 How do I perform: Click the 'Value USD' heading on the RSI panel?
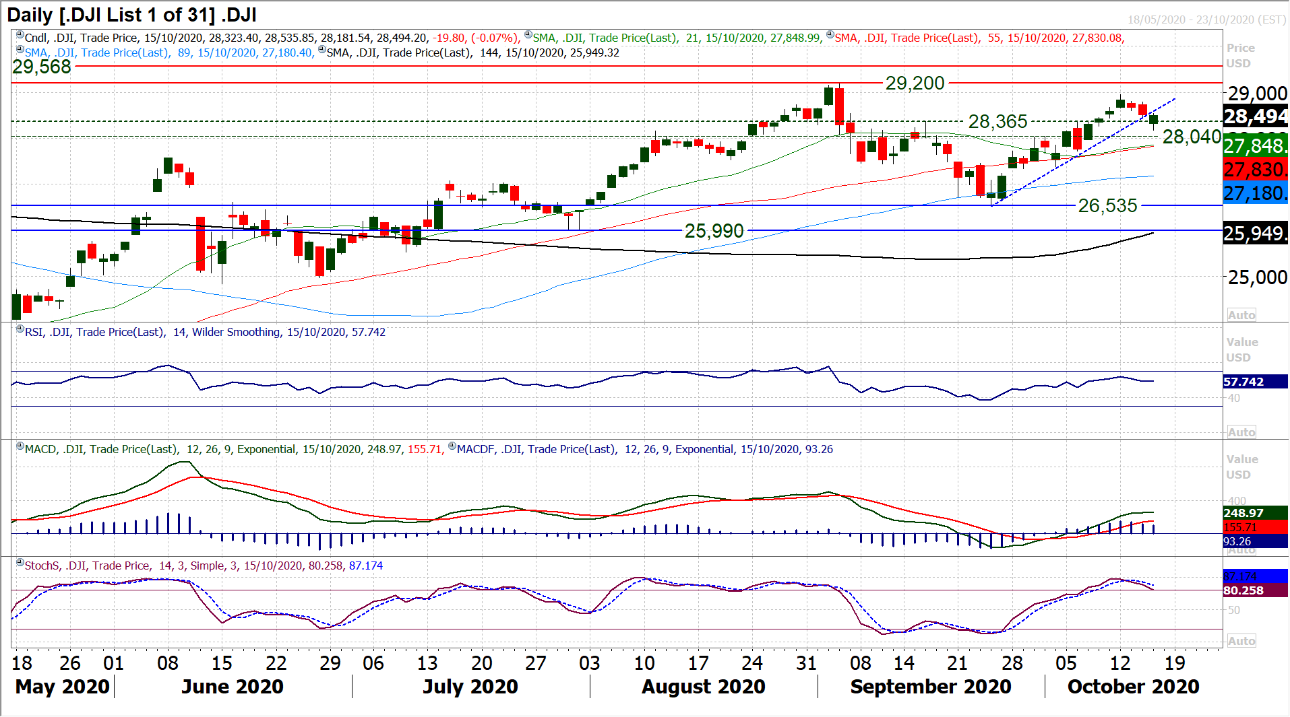pyautogui.click(x=1241, y=349)
